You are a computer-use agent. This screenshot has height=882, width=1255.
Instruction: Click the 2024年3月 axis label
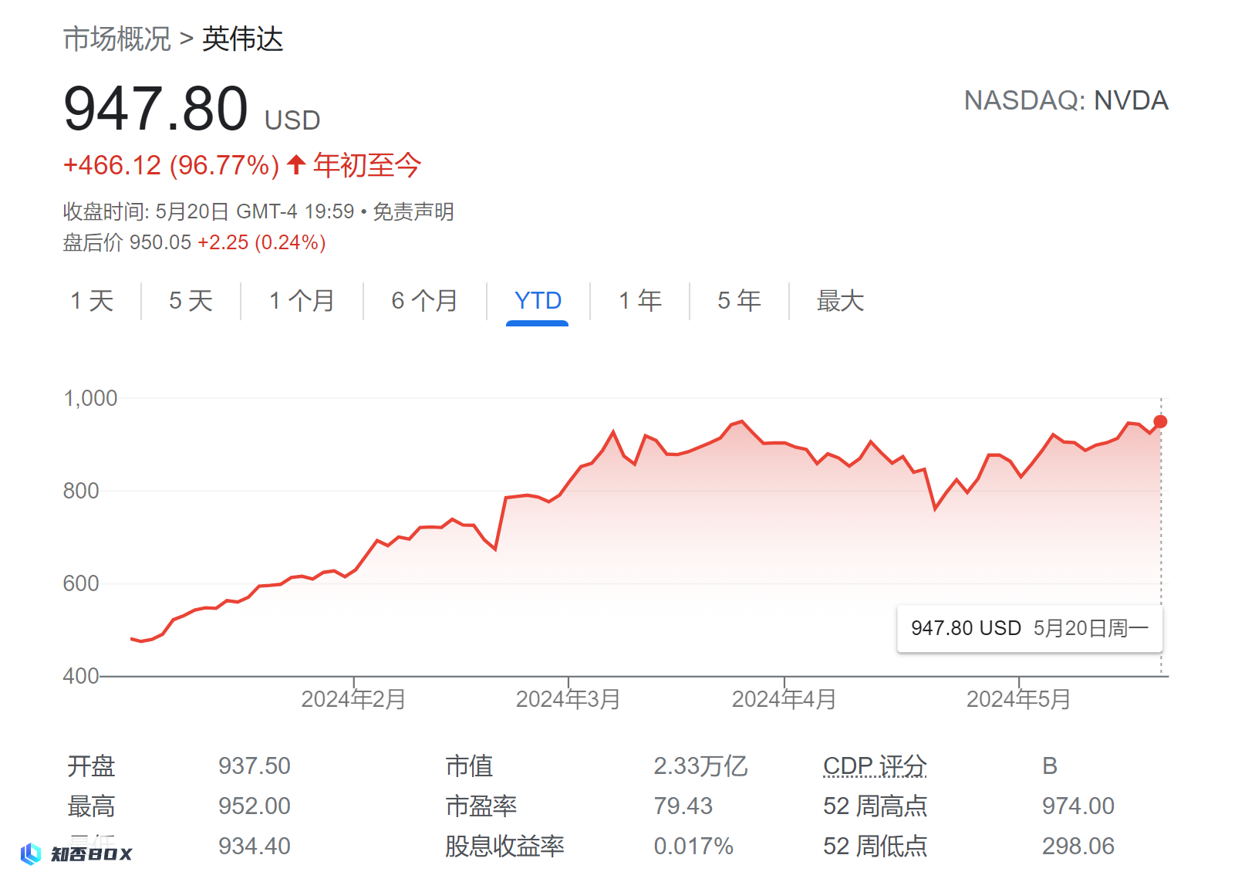pos(568,699)
